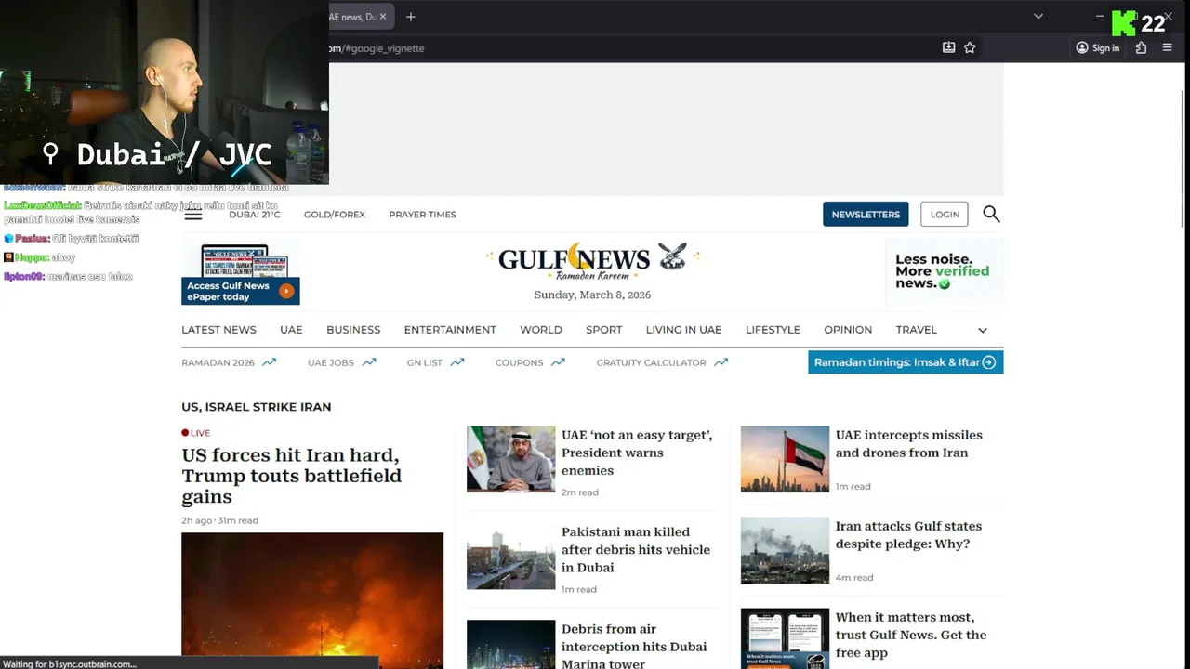Click the Sign in button
The image size is (1190, 669).
click(1098, 47)
